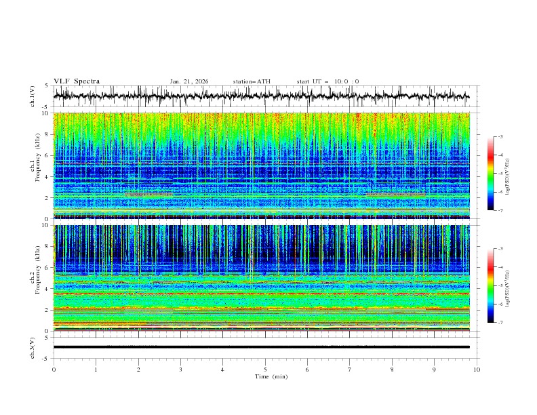
Task: Click the time axis tick label '9'
Action: pyautogui.click(x=434, y=370)
